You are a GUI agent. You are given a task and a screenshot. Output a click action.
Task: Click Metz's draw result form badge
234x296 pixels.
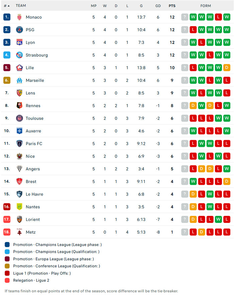[x=202, y=232]
